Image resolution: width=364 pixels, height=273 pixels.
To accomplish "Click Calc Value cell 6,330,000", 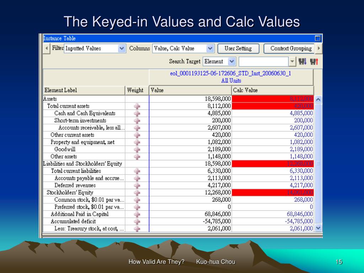I will coord(273,171).
